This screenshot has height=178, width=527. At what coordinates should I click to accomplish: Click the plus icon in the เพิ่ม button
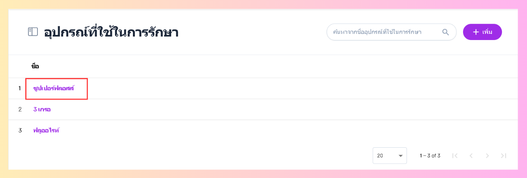click(x=476, y=32)
